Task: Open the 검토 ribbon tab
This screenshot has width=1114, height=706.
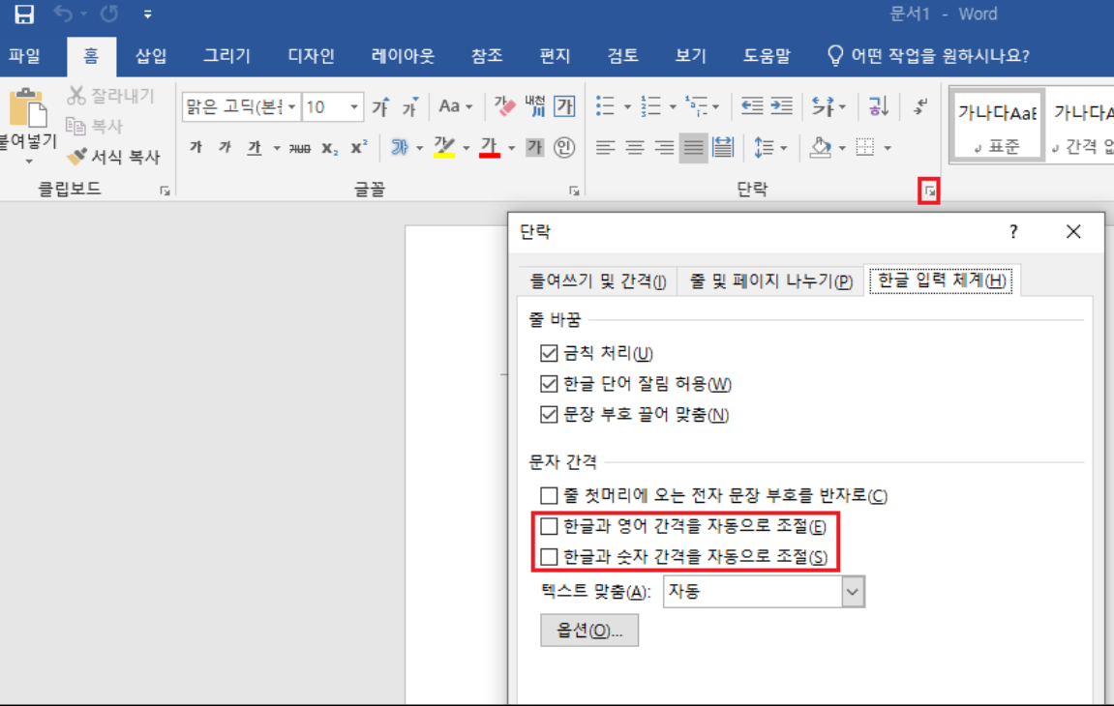Action: point(623,56)
